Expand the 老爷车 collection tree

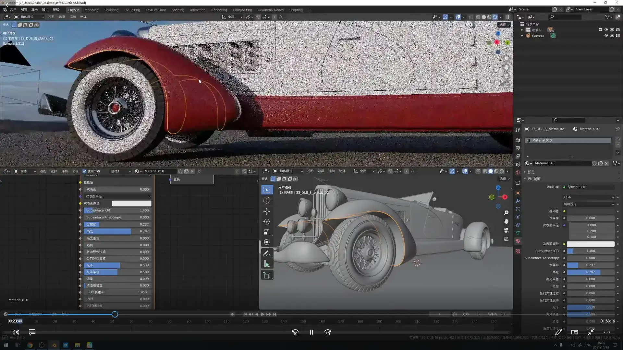pyautogui.click(x=522, y=30)
